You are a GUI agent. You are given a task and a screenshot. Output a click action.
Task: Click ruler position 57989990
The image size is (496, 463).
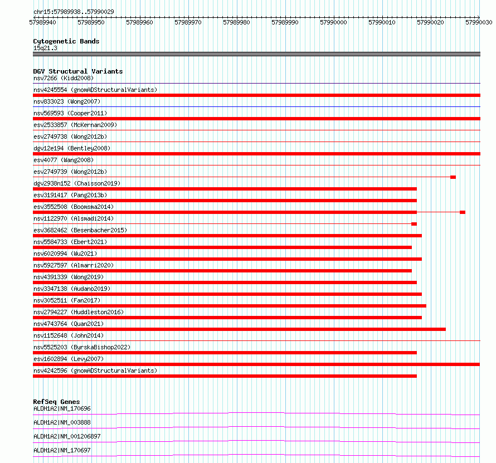(x=285, y=22)
